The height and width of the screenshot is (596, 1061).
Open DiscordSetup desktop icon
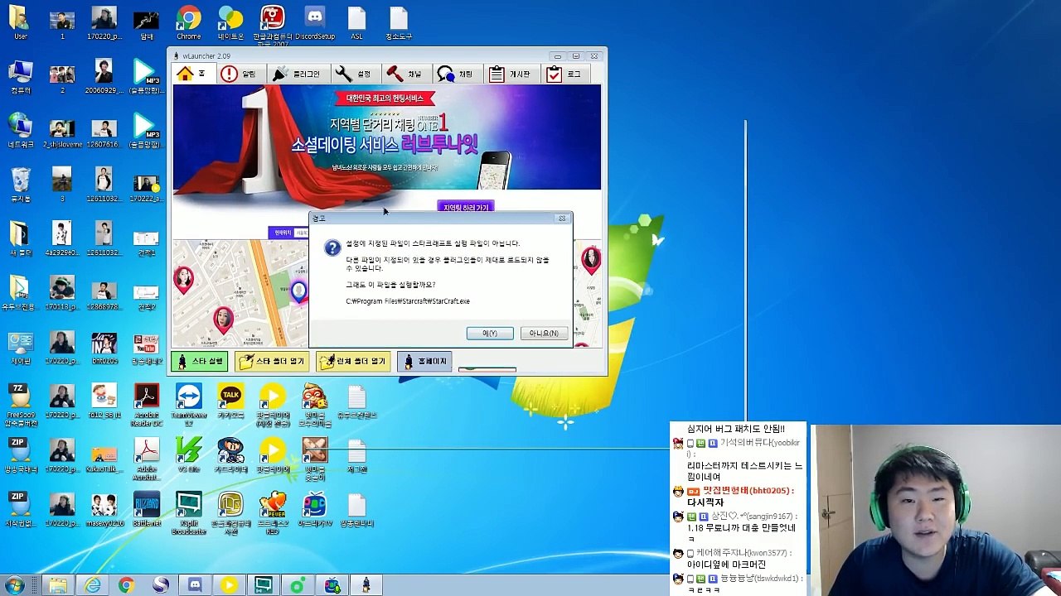point(315,23)
